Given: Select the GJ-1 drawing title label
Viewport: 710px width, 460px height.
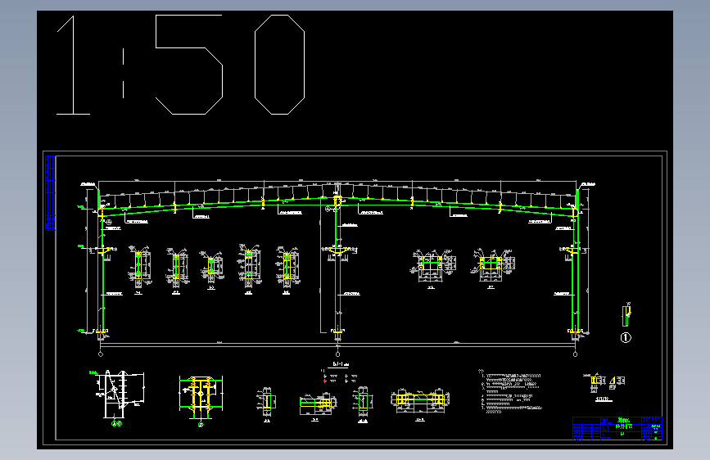Looking at the screenshot, I should coord(341,364).
